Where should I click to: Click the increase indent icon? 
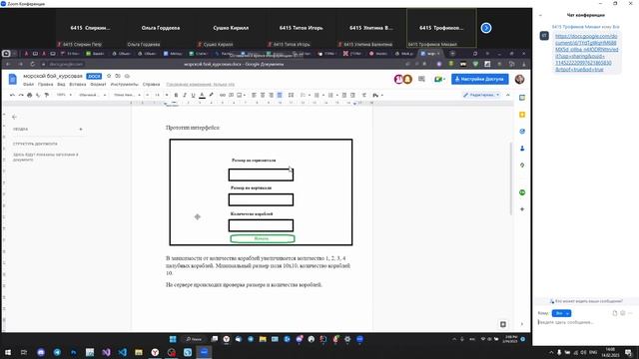tap(352, 95)
